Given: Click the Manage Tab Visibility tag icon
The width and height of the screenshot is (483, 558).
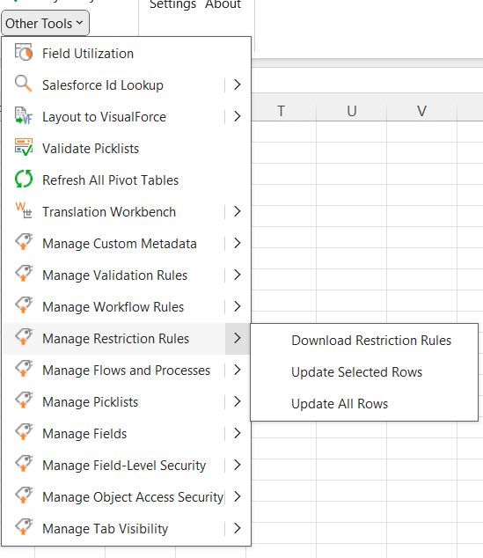Looking at the screenshot, I should pos(24,528).
